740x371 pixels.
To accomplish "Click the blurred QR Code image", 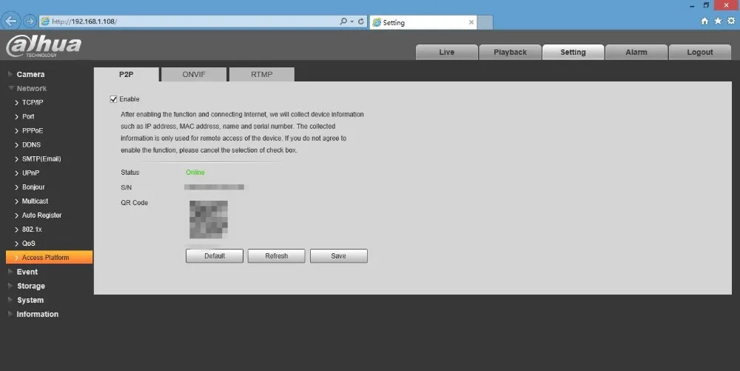I will coord(209,219).
